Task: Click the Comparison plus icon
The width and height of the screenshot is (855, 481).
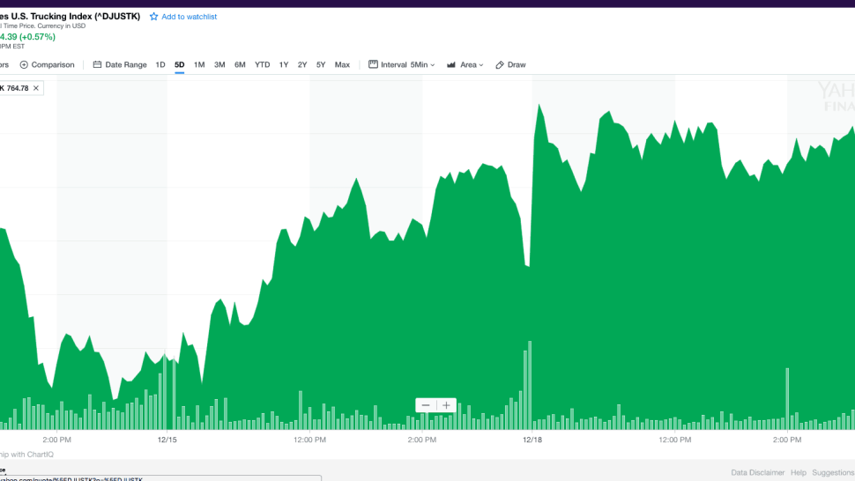Action: [x=24, y=64]
